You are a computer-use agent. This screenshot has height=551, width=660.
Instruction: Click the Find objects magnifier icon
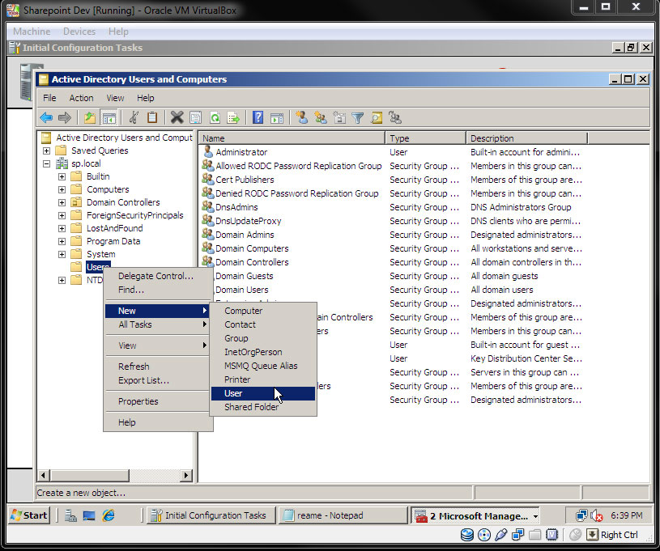377,118
